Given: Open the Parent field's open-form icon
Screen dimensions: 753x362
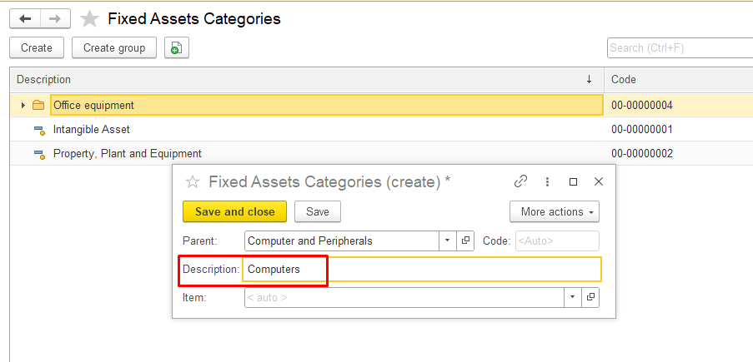Looking at the screenshot, I should coord(466,241).
